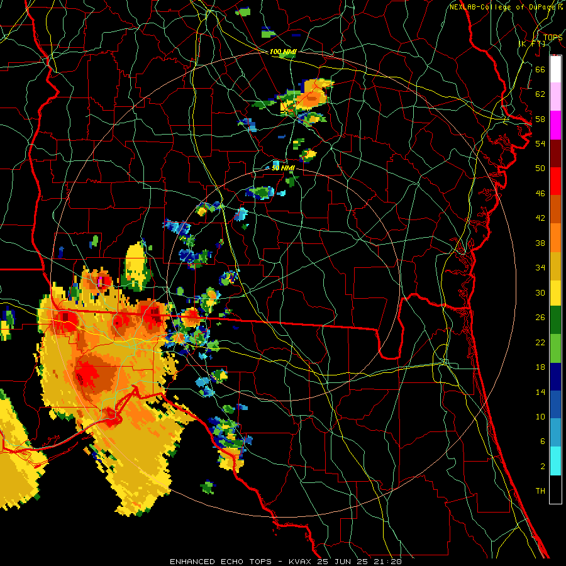Click the '26' legend value

point(540,318)
